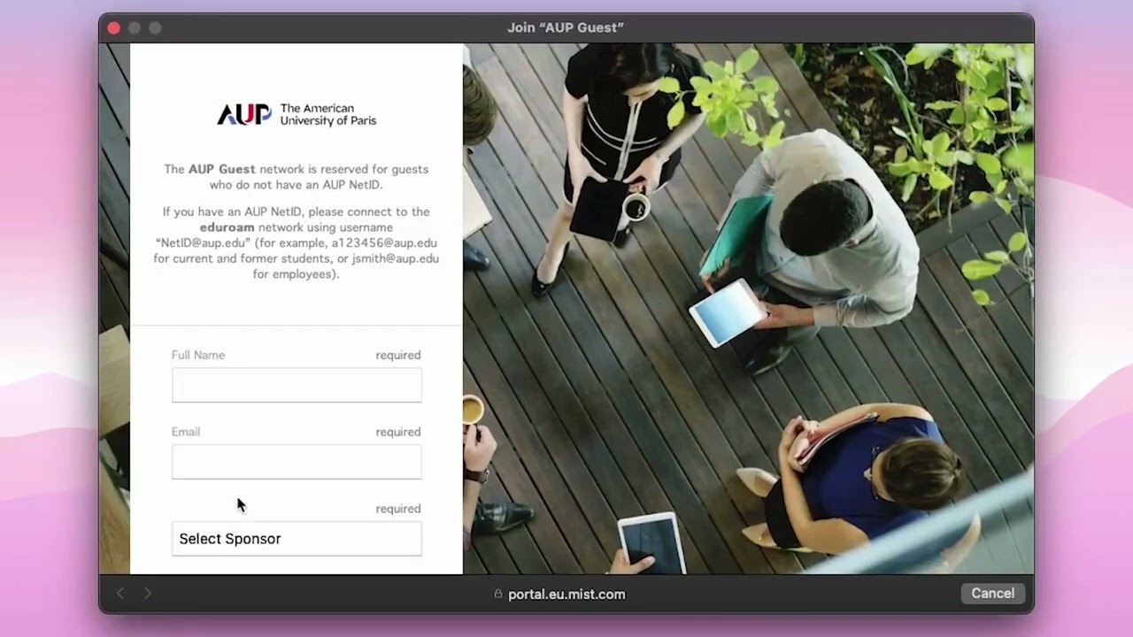Click the Email field label
The width and height of the screenshot is (1133, 637).
[x=186, y=432]
